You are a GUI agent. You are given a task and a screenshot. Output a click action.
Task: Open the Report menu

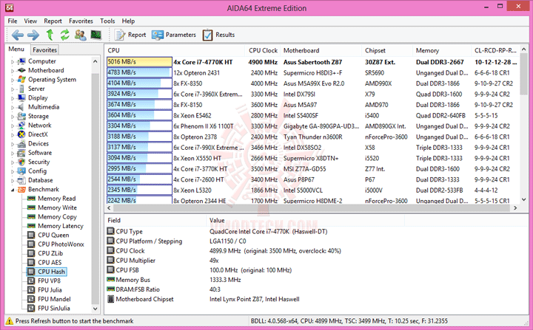point(53,21)
